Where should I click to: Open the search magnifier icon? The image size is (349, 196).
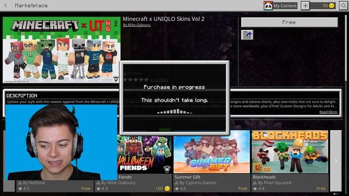(343, 5)
